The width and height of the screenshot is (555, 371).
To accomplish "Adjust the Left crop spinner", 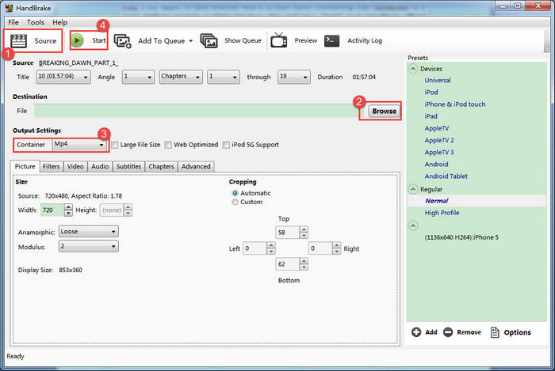I will pos(271,248).
